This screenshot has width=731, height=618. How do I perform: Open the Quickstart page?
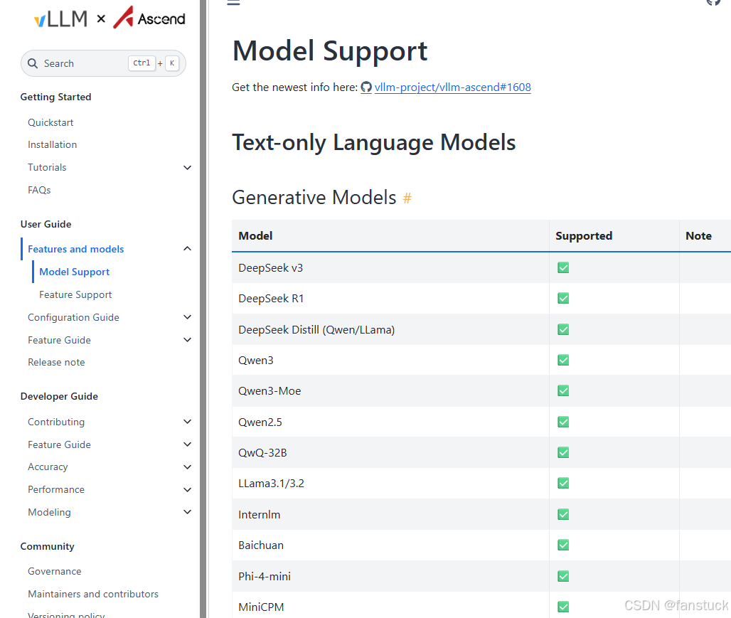pyautogui.click(x=50, y=122)
